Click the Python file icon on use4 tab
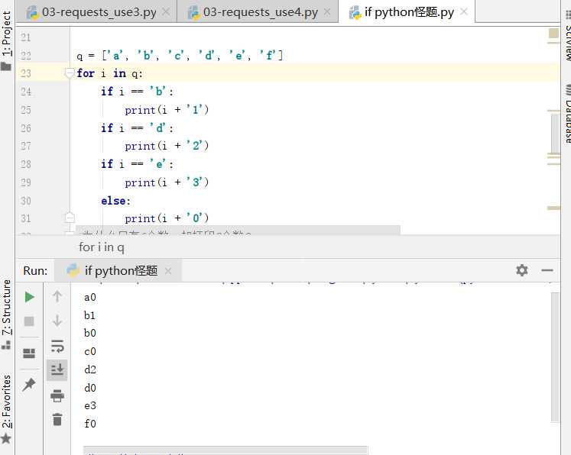 tap(193, 13)
